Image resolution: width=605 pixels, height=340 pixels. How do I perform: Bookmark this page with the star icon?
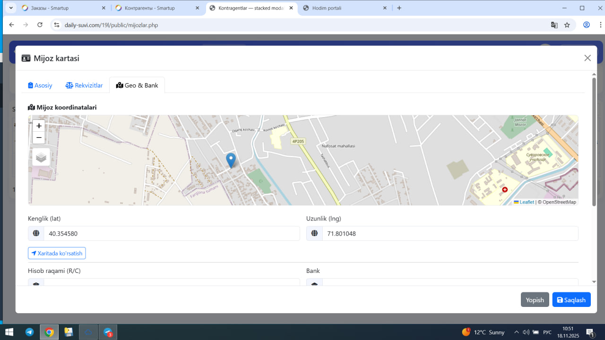click(567, 25)
